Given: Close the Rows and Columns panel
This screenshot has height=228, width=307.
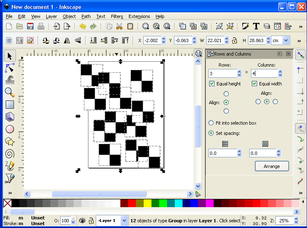Looking at the screenshot, I should coord(288,54).
